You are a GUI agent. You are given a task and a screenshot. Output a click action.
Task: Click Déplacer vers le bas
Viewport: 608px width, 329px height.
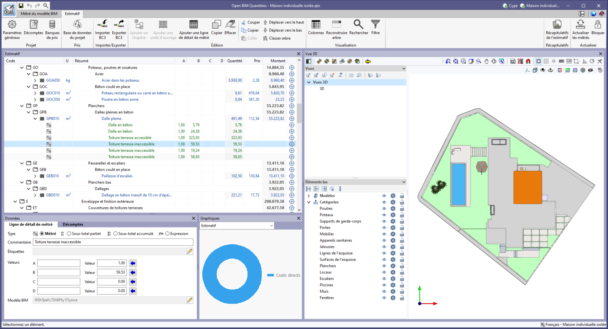tap(282, 30)
